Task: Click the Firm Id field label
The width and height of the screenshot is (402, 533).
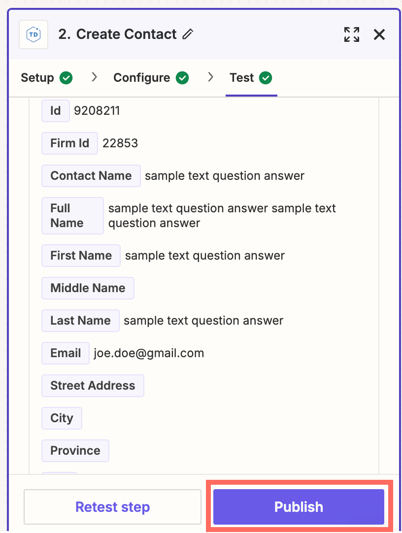Action: click(69, 143)
